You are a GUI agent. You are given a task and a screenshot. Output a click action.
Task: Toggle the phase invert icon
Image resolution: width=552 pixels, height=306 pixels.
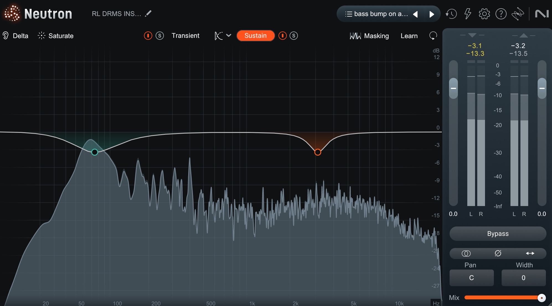[498, 253]
